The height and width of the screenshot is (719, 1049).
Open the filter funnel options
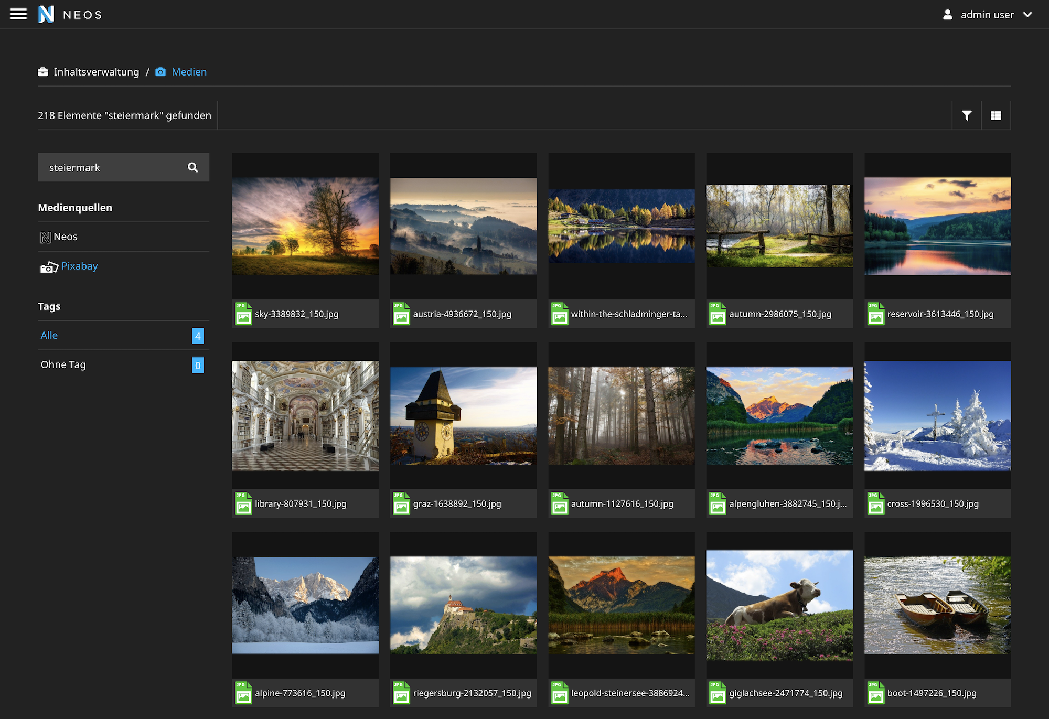966,115
